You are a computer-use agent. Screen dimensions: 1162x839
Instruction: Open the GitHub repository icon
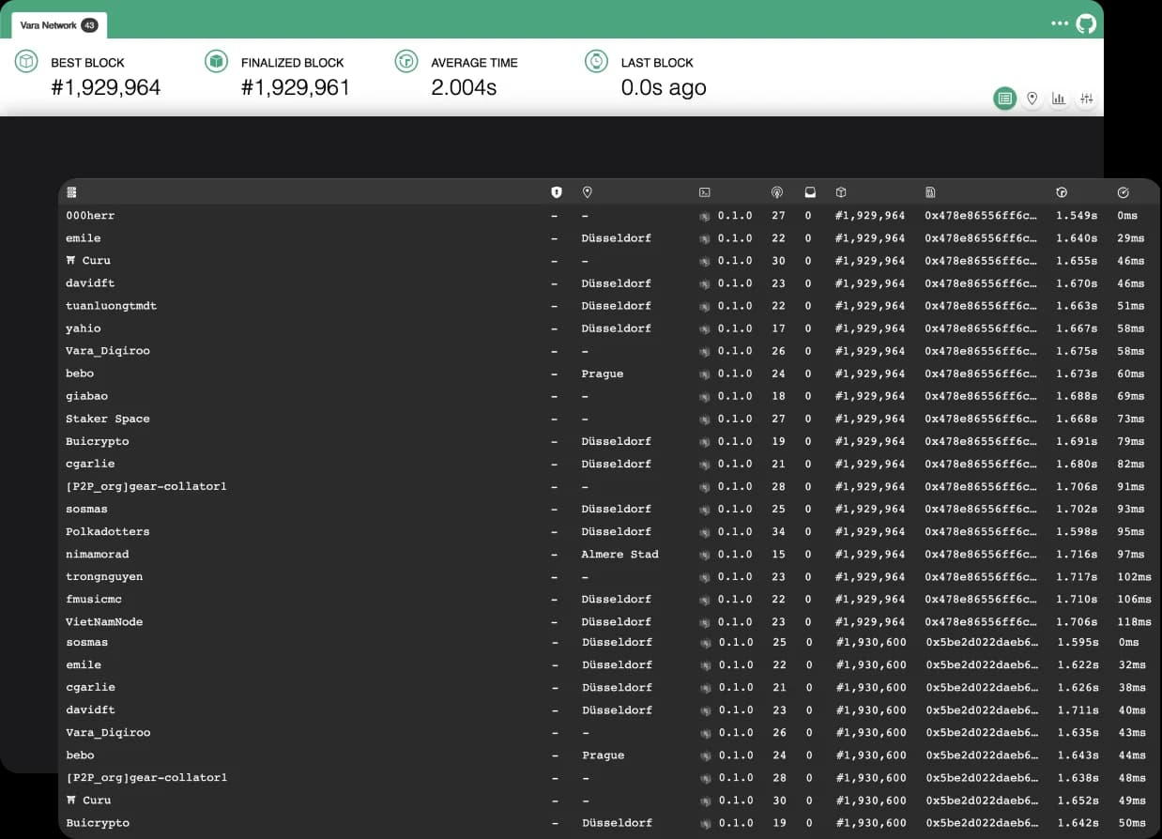[1085, 23]
